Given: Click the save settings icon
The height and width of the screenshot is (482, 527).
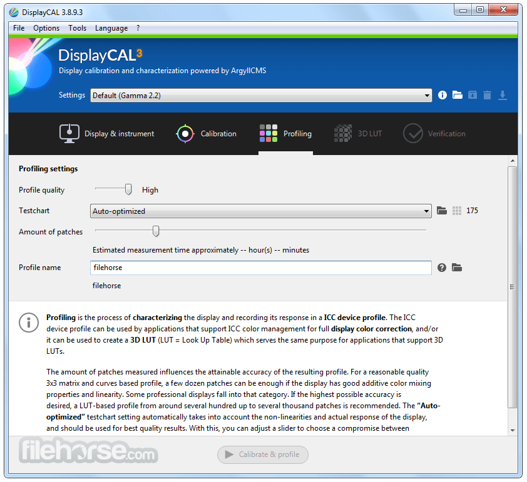Looking at the screenshot, I should point(472,95).
